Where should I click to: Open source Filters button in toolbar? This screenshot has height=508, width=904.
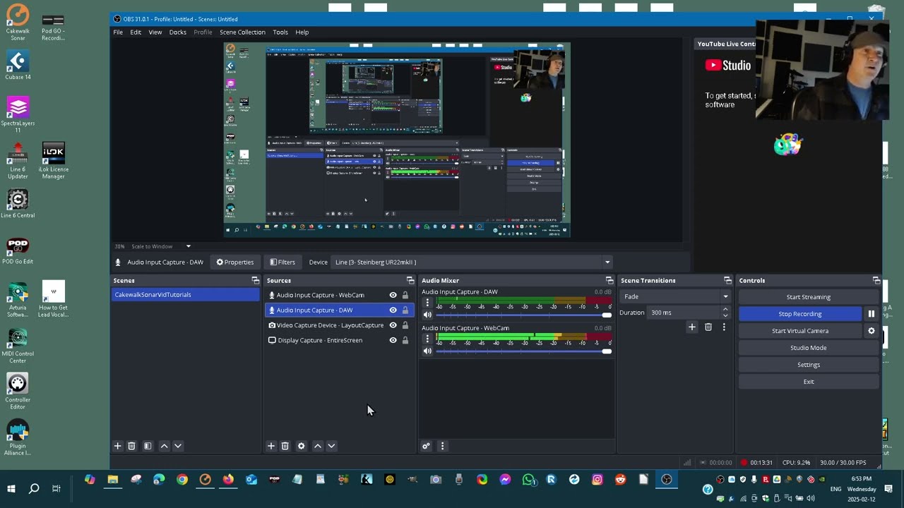point(282,262)
